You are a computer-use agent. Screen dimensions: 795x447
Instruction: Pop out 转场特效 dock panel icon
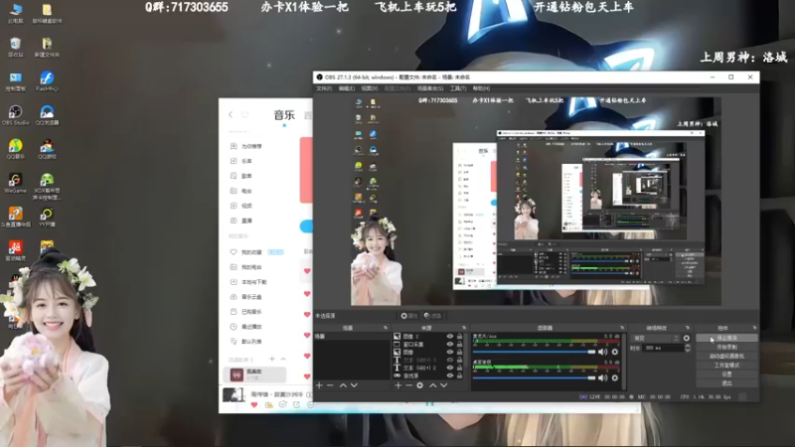click(x=688, y=328)
